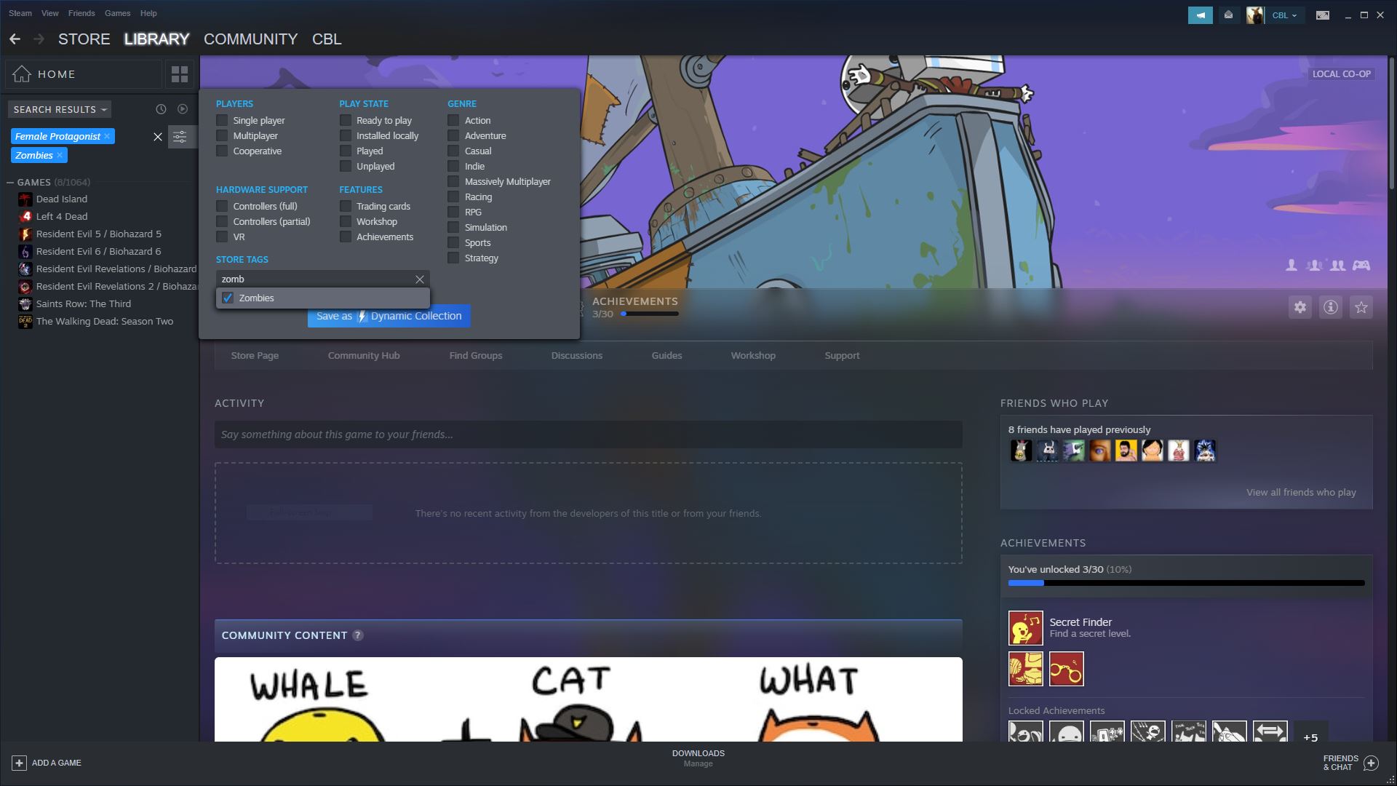Navigate back with the arrow icon
This screenshot has height=786, width=1397.
coord(15,39)
